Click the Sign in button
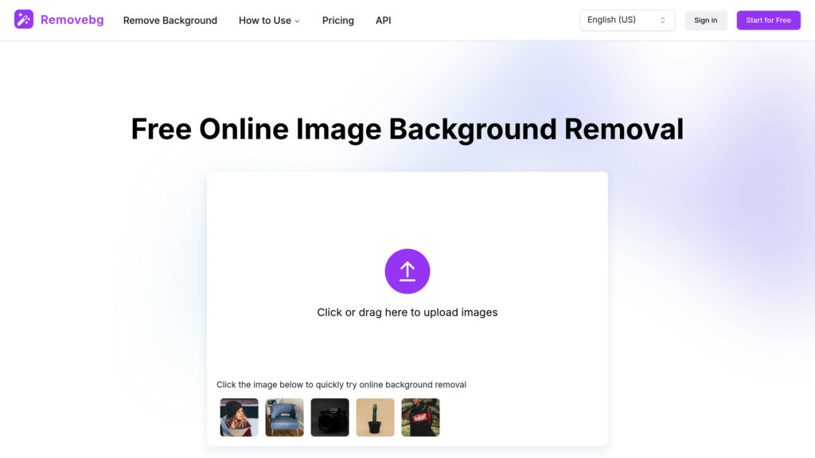815x458 pixels. [x=705, y=20]
